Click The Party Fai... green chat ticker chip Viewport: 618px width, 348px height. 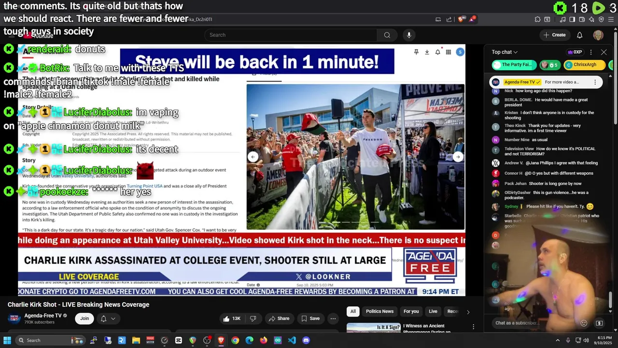(x=514, y=65)
